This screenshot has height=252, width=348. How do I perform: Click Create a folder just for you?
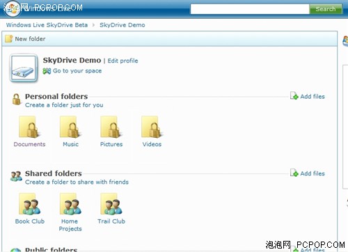(x=64, y=105)
